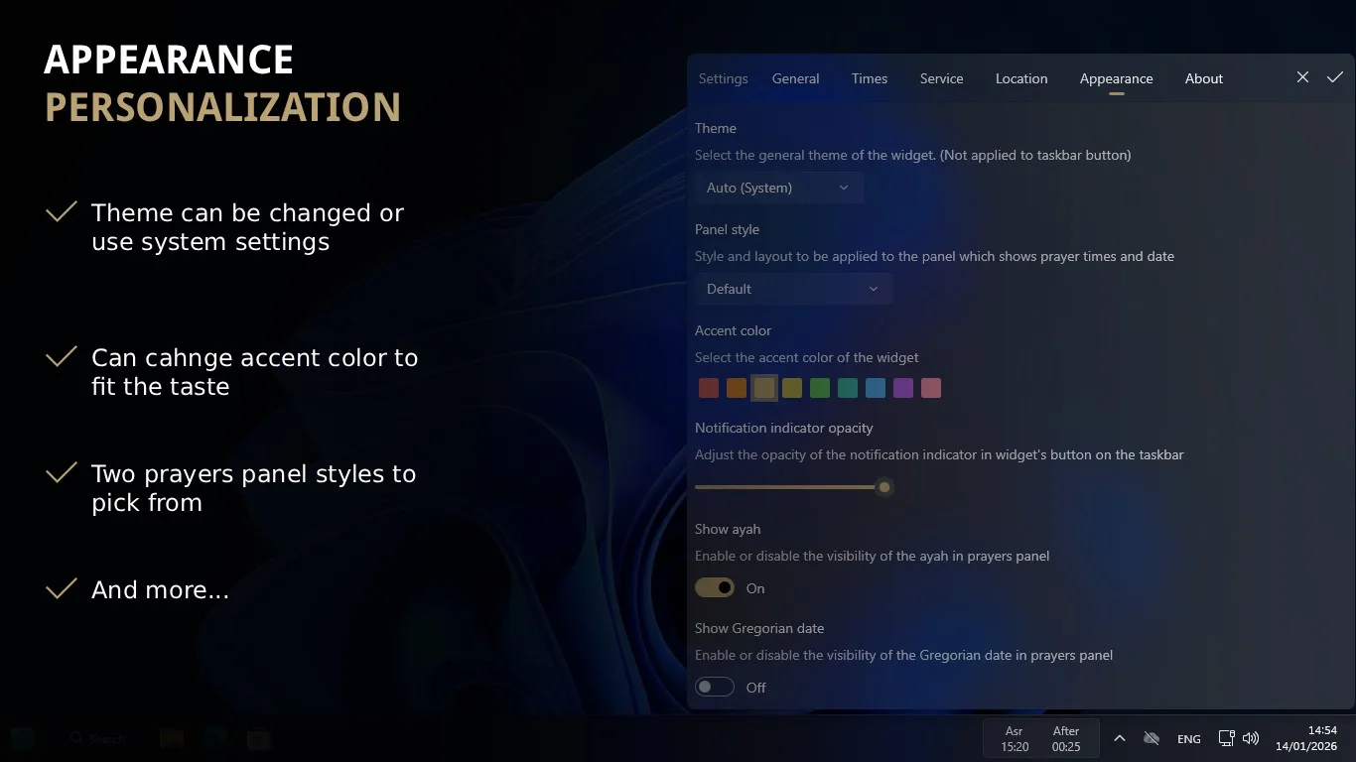Select the teal accent color swatch
Image resolution: width=1356 pixels, height=762 pixels.
tap(848, 388)
